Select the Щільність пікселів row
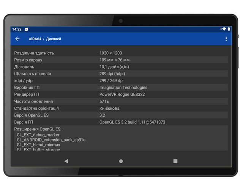This screenshot has width=243, height=183. tap(121, 74)
